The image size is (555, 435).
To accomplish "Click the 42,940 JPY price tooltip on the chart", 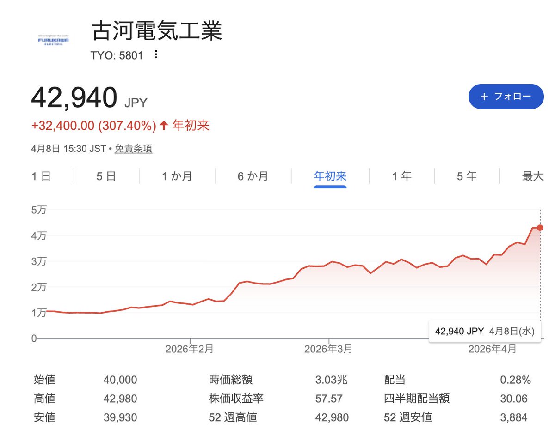I will (x=485, y=331).
